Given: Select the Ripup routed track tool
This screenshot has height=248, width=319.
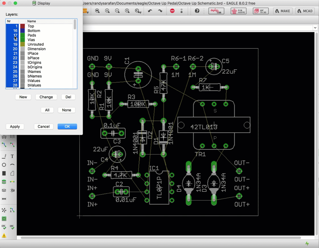Looking at the screenshot, I should tap(12, 145).
